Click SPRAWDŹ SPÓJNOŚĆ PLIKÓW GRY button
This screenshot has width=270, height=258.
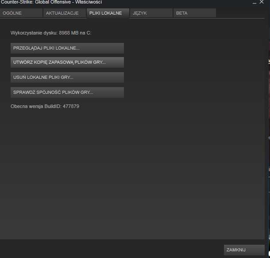click(x=67, y=92)
